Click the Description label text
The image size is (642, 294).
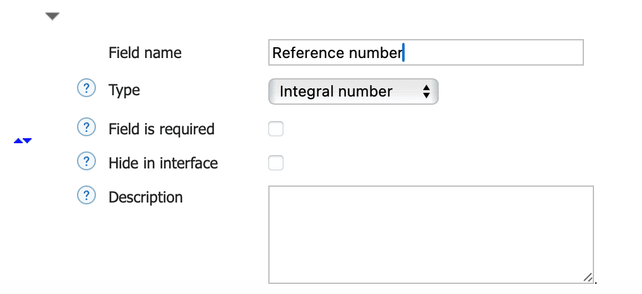[146, 197]
